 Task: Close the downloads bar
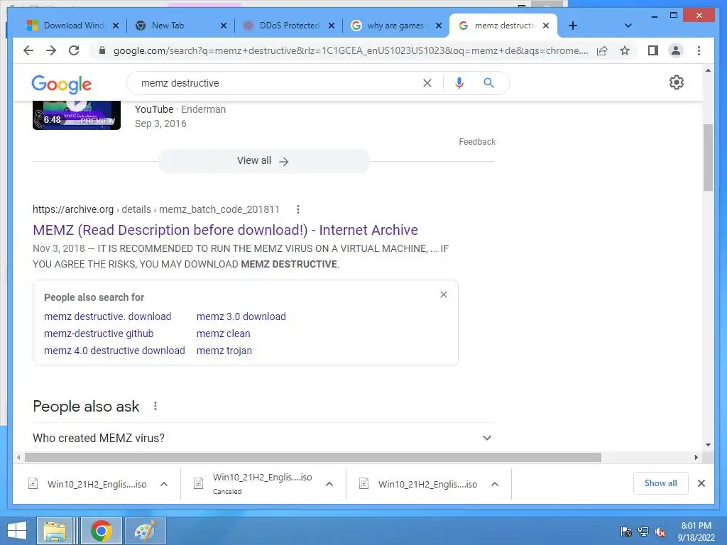701,483
